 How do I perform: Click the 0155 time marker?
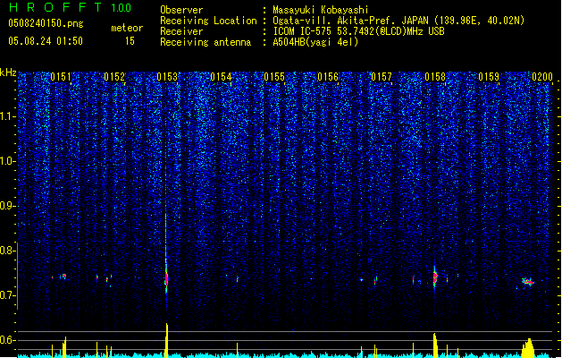click(x=274, y=76)
